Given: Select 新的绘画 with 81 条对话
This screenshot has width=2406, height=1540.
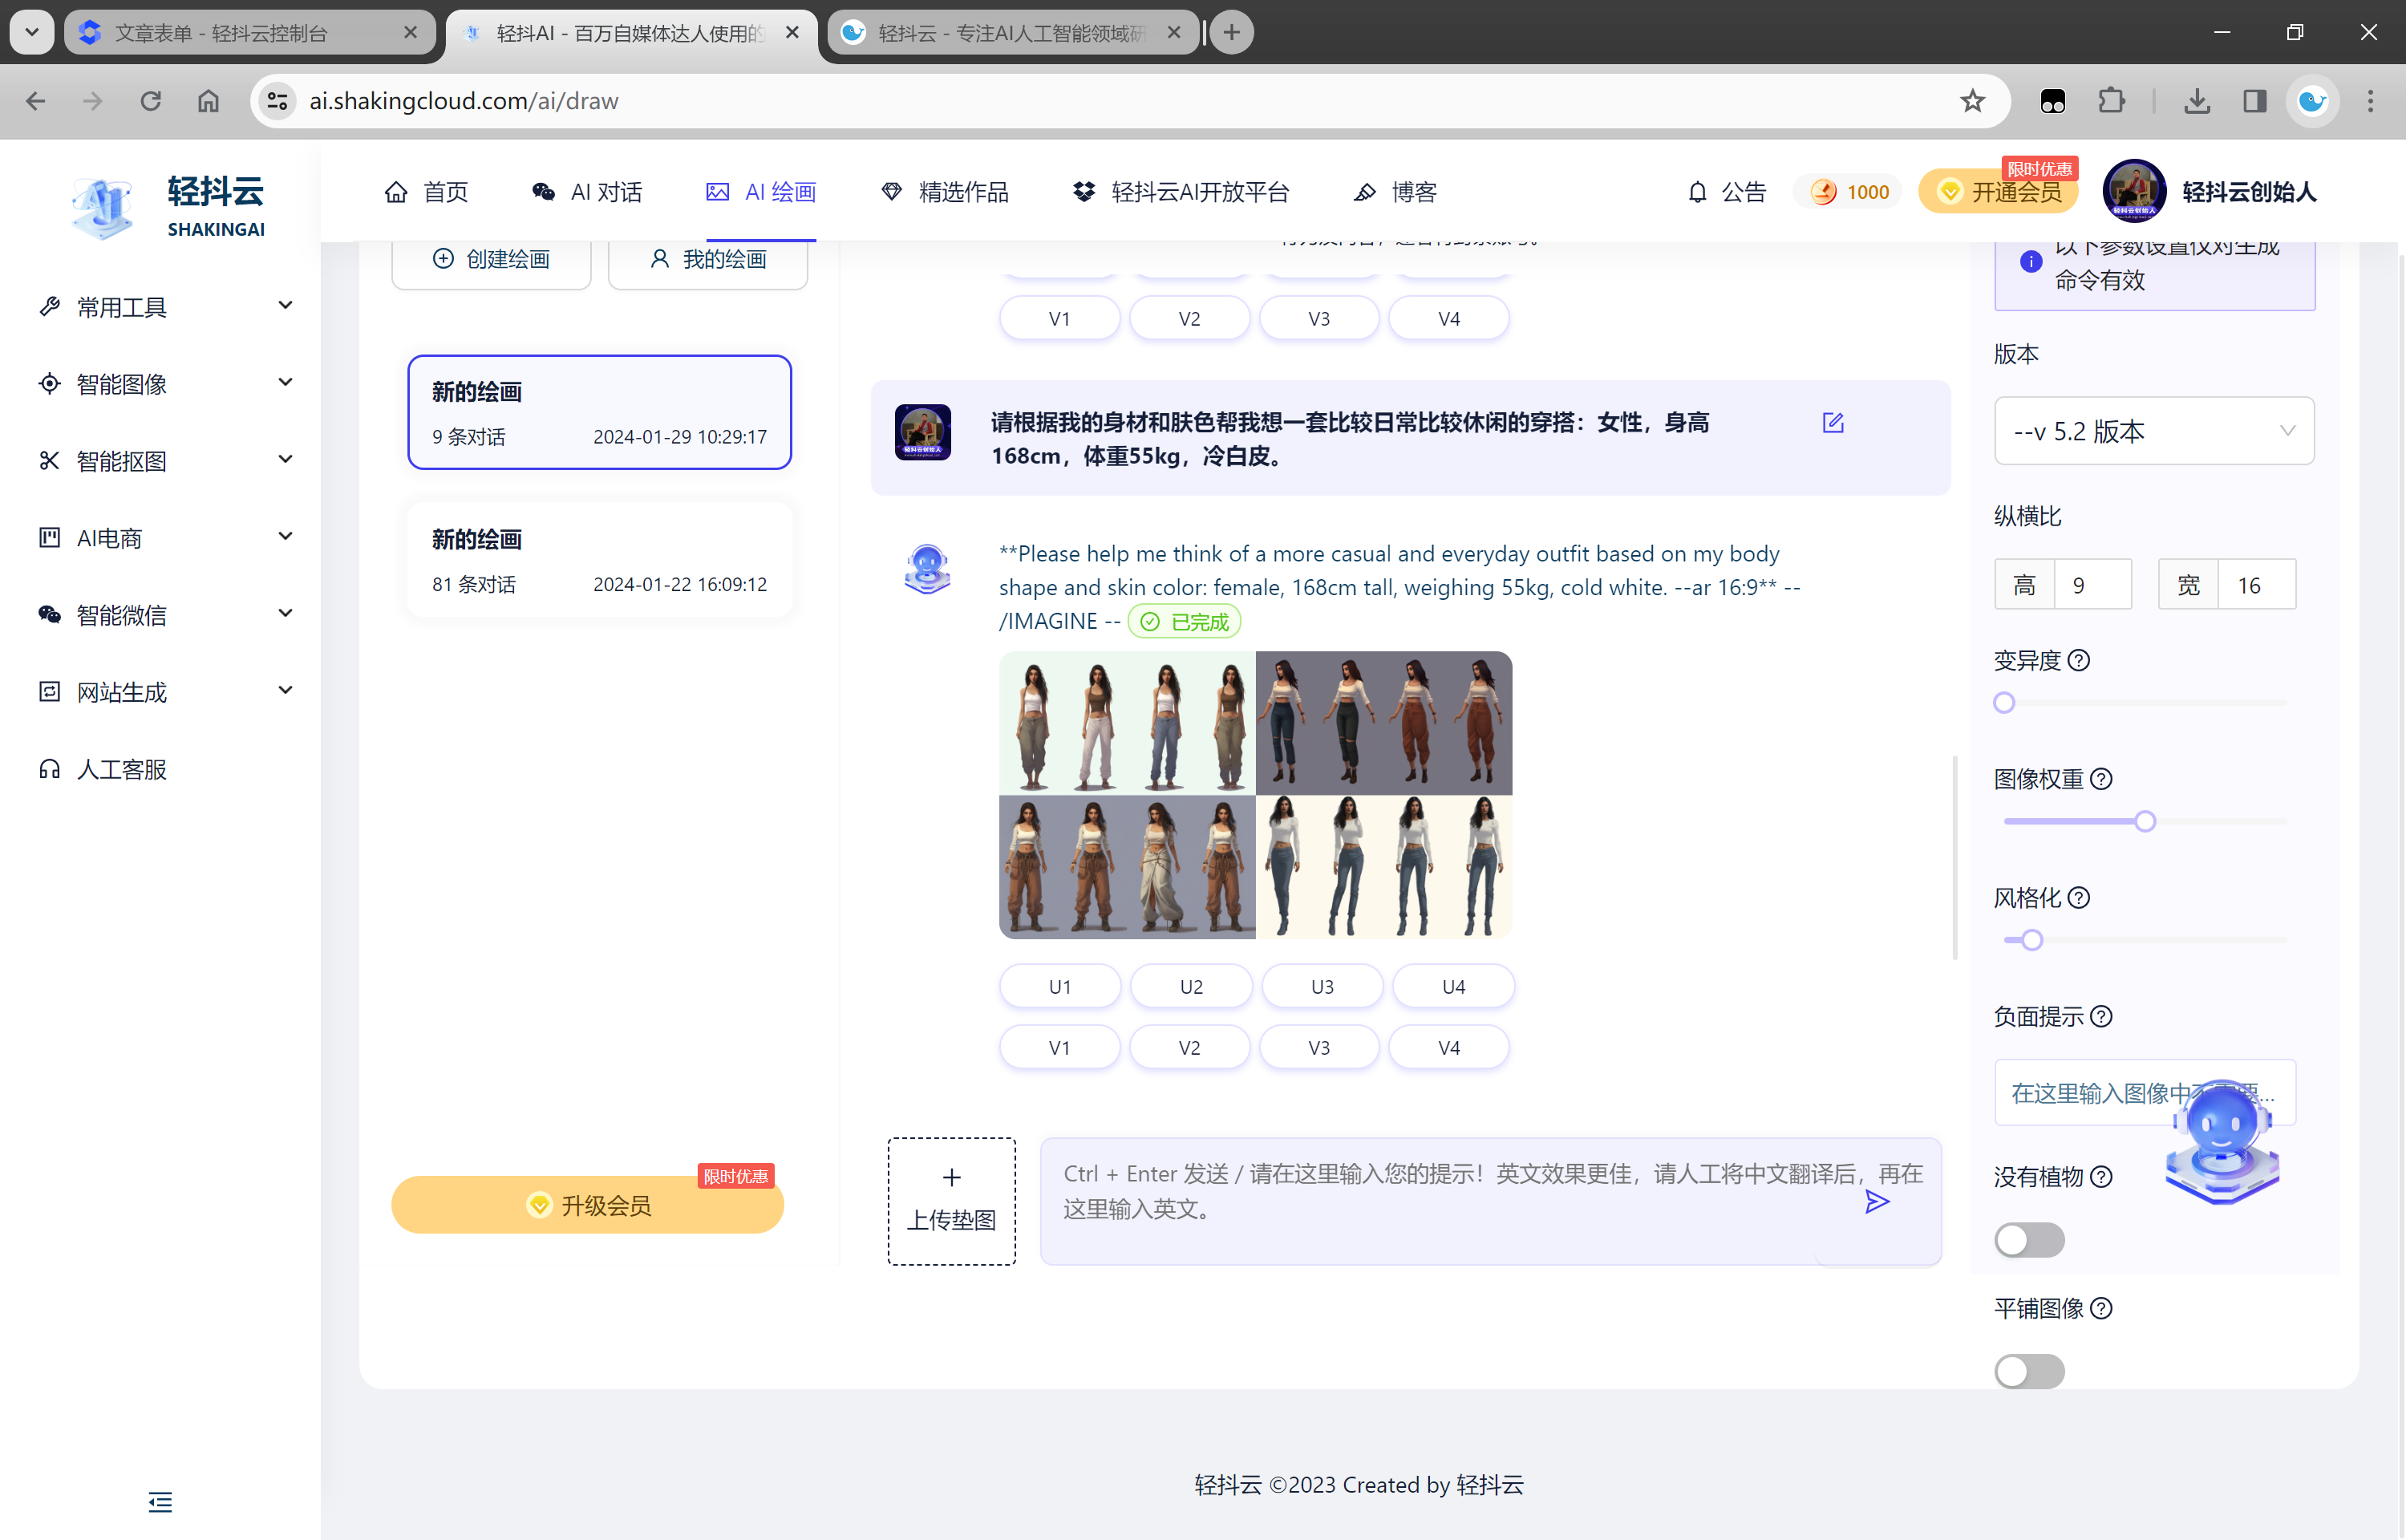Looking at the screenshot, I should [599, 560].
